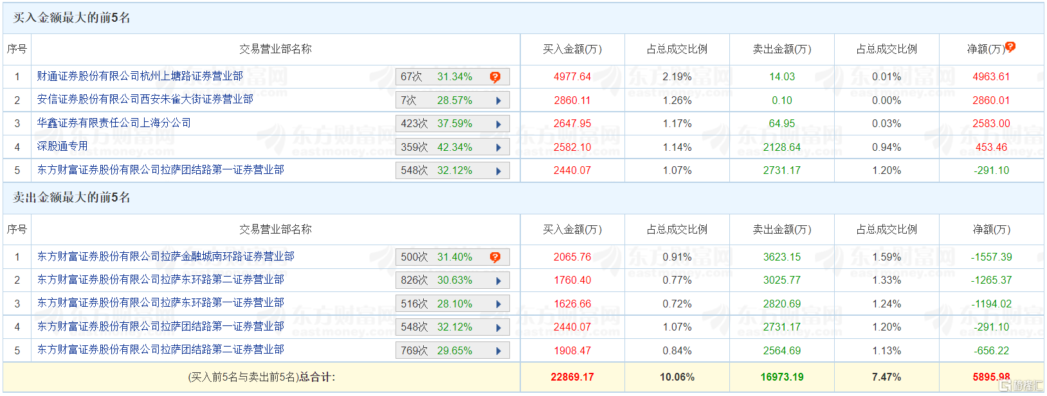
Task: Select the sell amount 2564.69
Action: pyautogui.click(x=782, y=350)
